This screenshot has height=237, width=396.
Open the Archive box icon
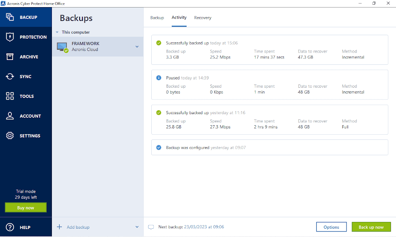click(10, 56)
